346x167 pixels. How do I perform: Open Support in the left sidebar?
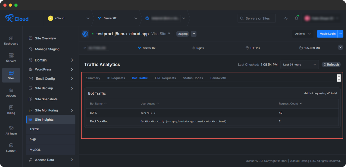tap(11, 147)
